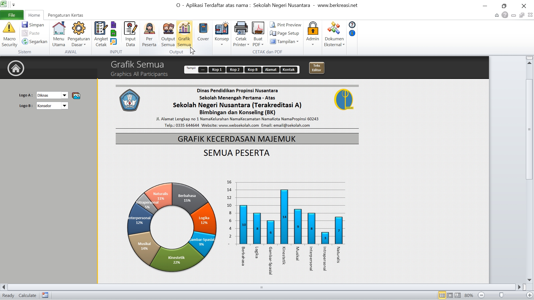Click the Teks Editor button
This screenshot has height=300, width=534.
coord(317,68)
